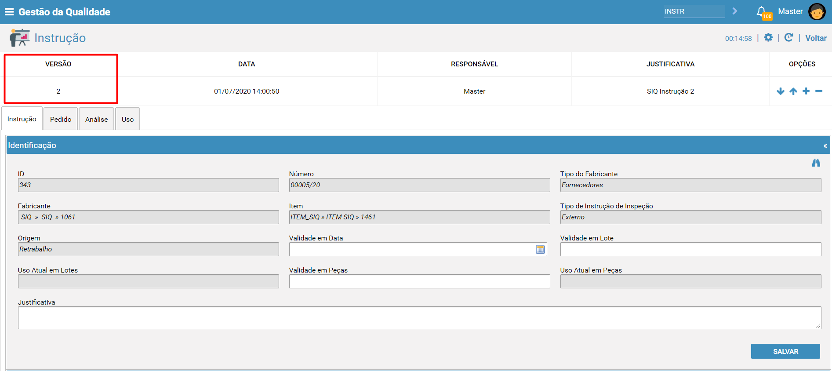Click the Instrução module icon
The height and width of the screenshot is (371, 832).
(20, 38)
